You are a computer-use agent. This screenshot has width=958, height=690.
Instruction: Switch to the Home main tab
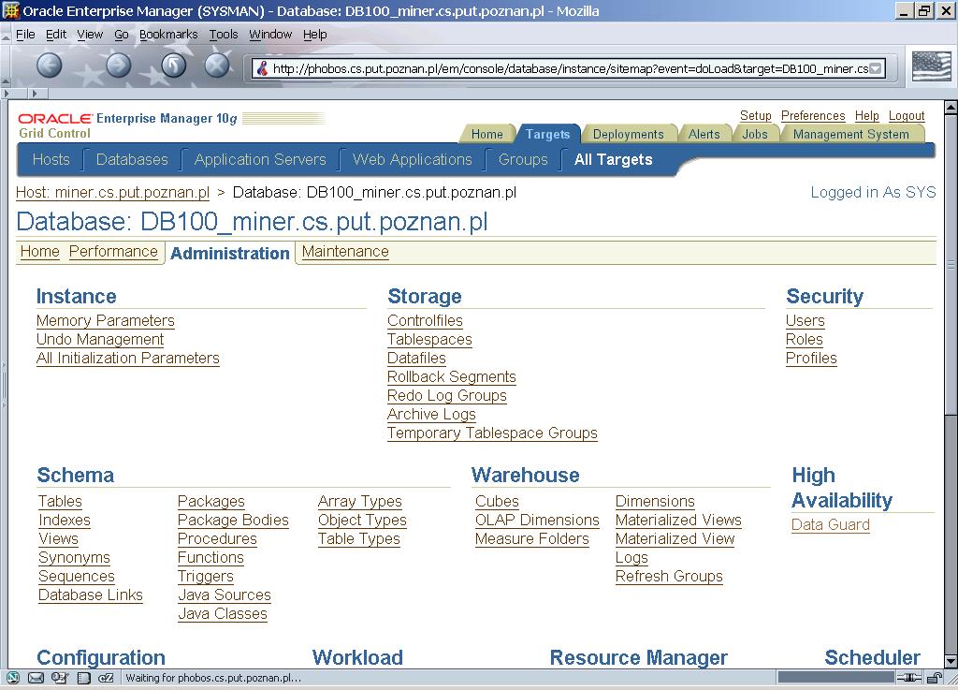(486, 134)
